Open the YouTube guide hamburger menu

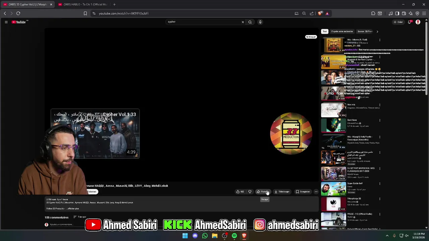coord(6,22)
